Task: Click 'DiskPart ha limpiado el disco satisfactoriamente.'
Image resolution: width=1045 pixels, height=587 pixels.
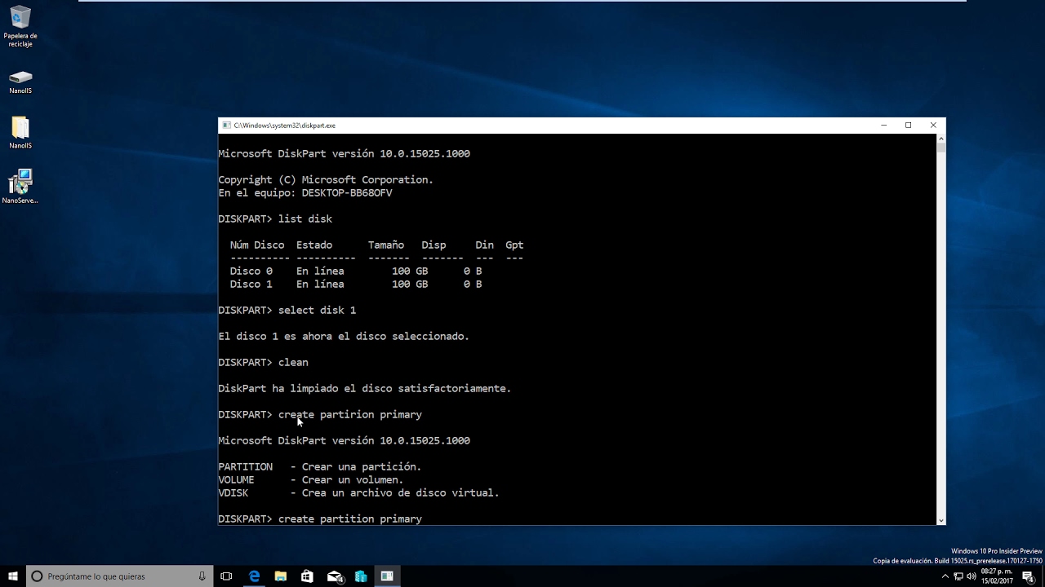Action: (x=364, y=389)
